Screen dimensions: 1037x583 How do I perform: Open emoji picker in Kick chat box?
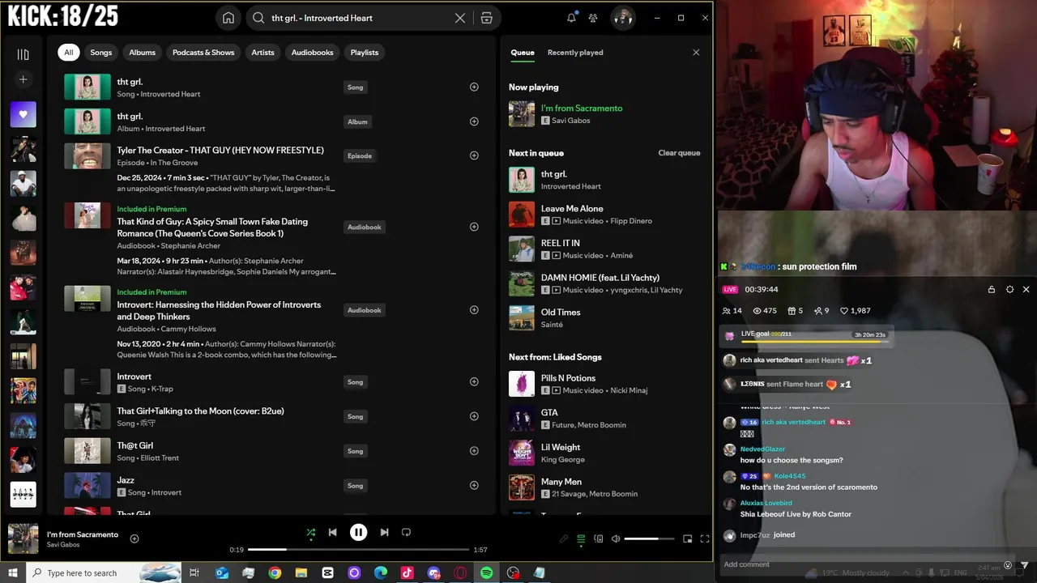[x=1008, y=565]
